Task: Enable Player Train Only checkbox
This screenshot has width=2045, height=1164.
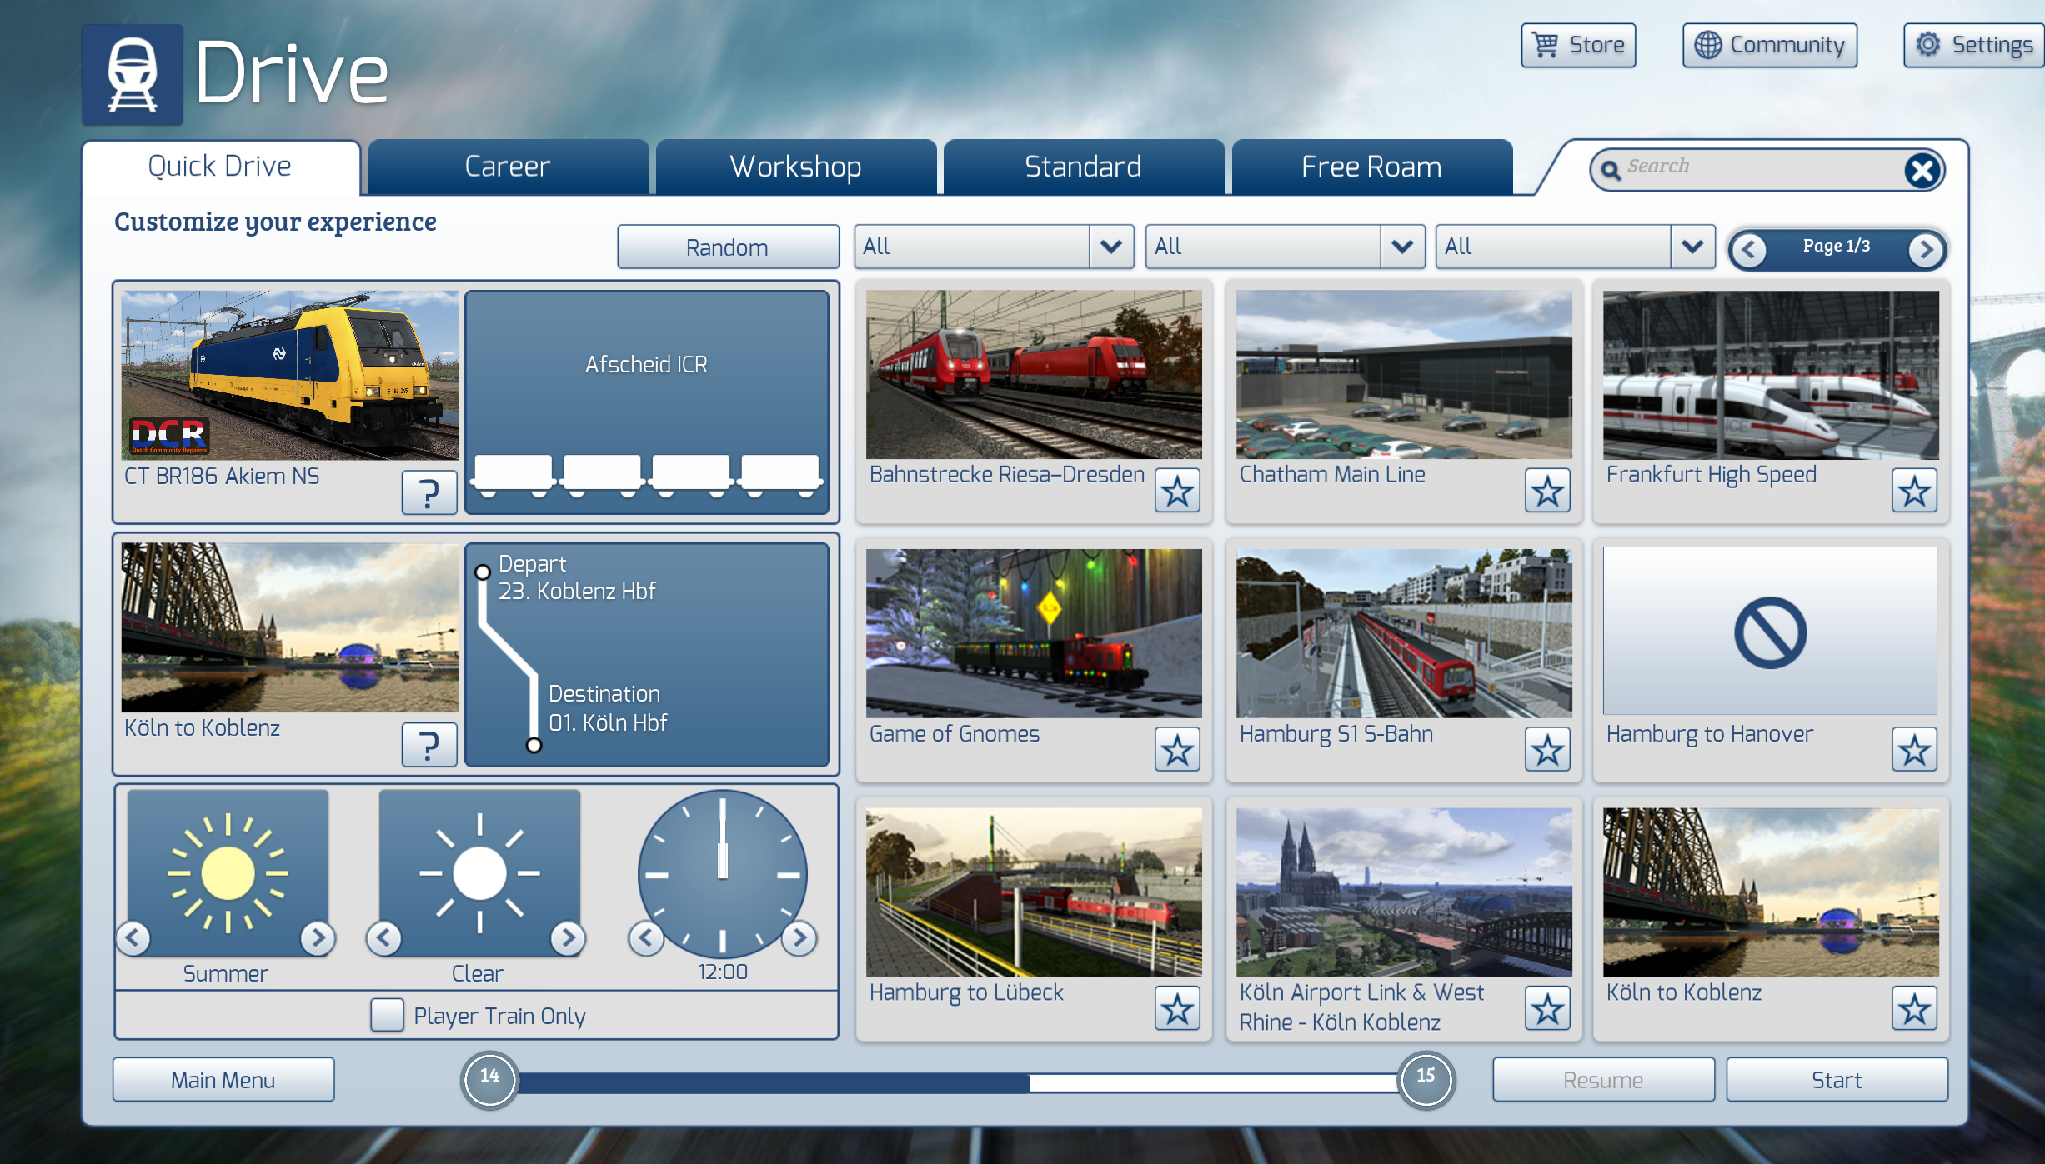Action: pos(387,1015)
